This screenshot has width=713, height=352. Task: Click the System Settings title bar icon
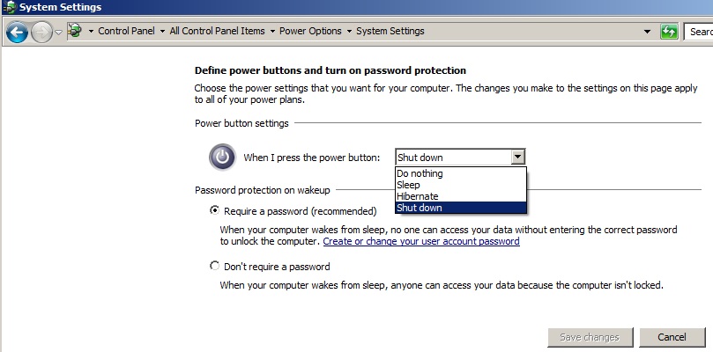pyautogui.click(x=9, y=7)
